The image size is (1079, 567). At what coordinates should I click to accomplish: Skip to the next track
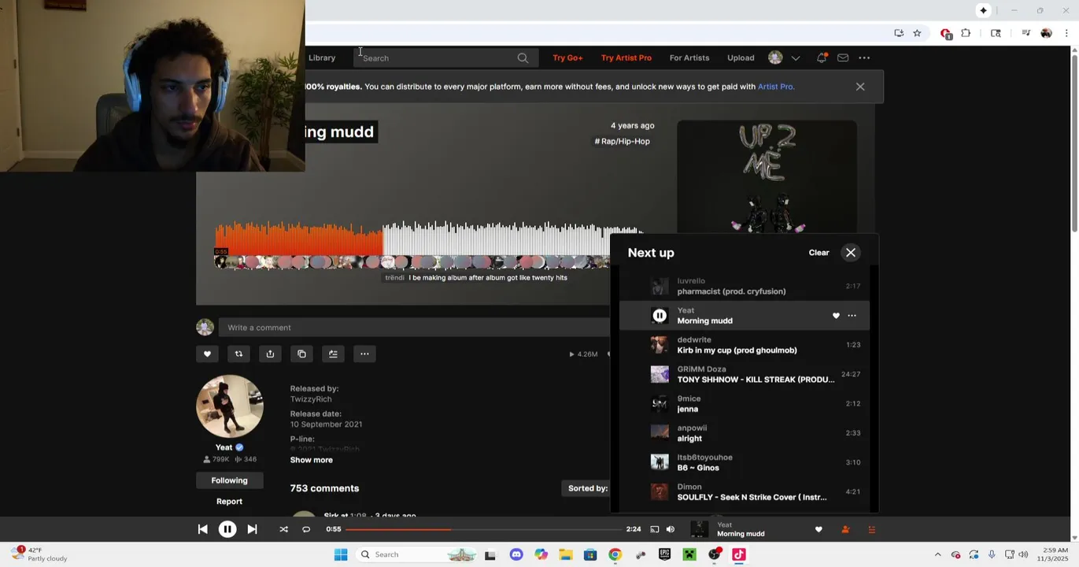pos(252,529)
